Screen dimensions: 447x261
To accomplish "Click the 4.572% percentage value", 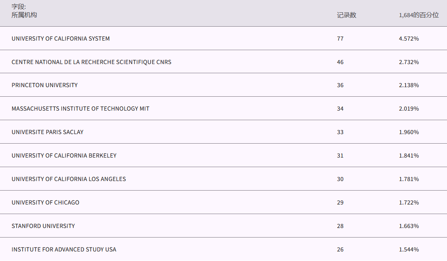I will coord(409,39).
